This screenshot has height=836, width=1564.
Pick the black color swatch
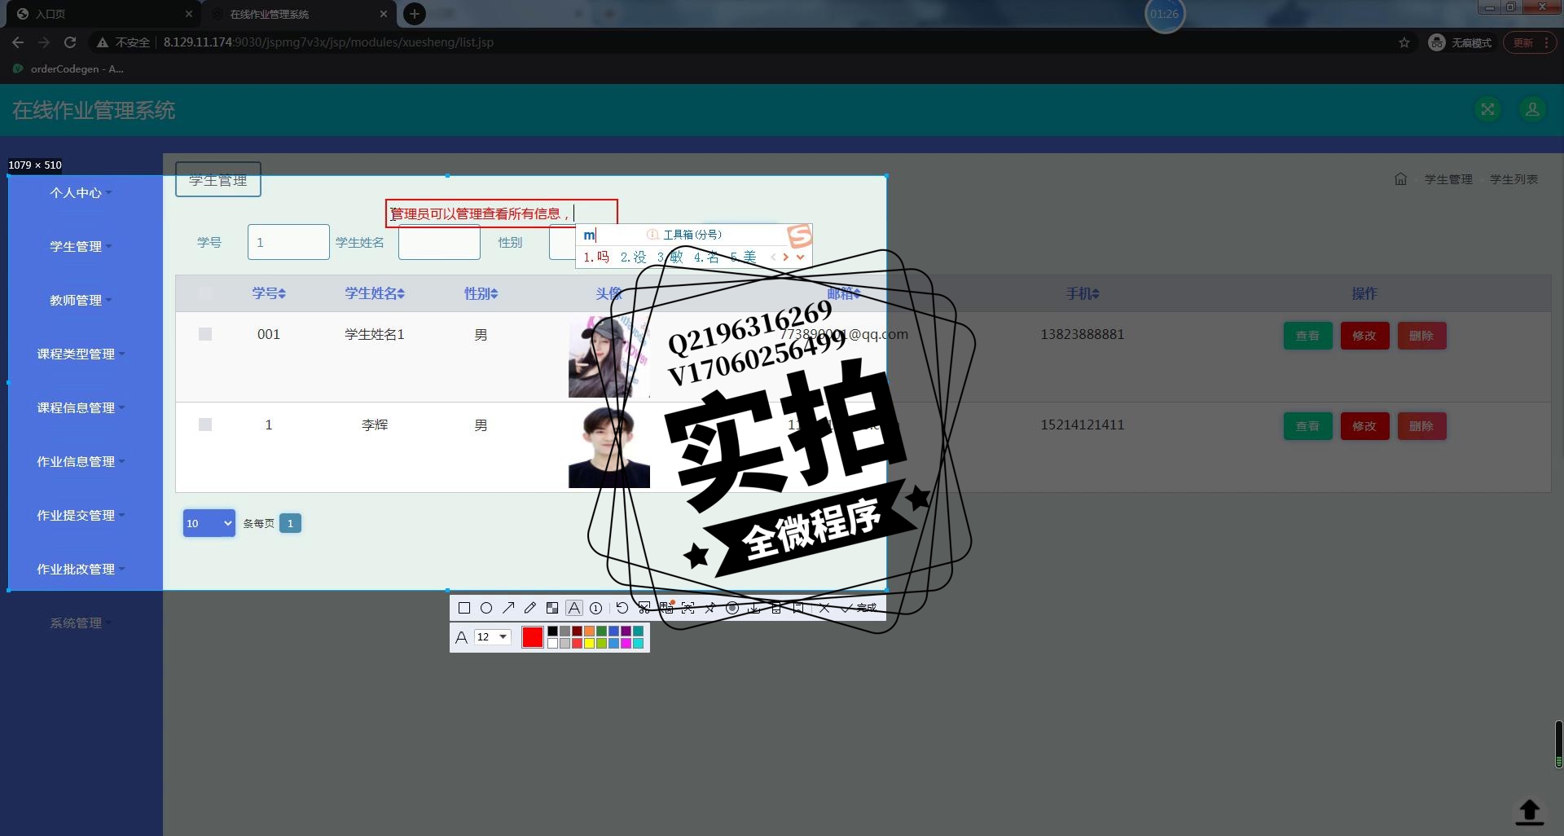[x=552, y=631]
